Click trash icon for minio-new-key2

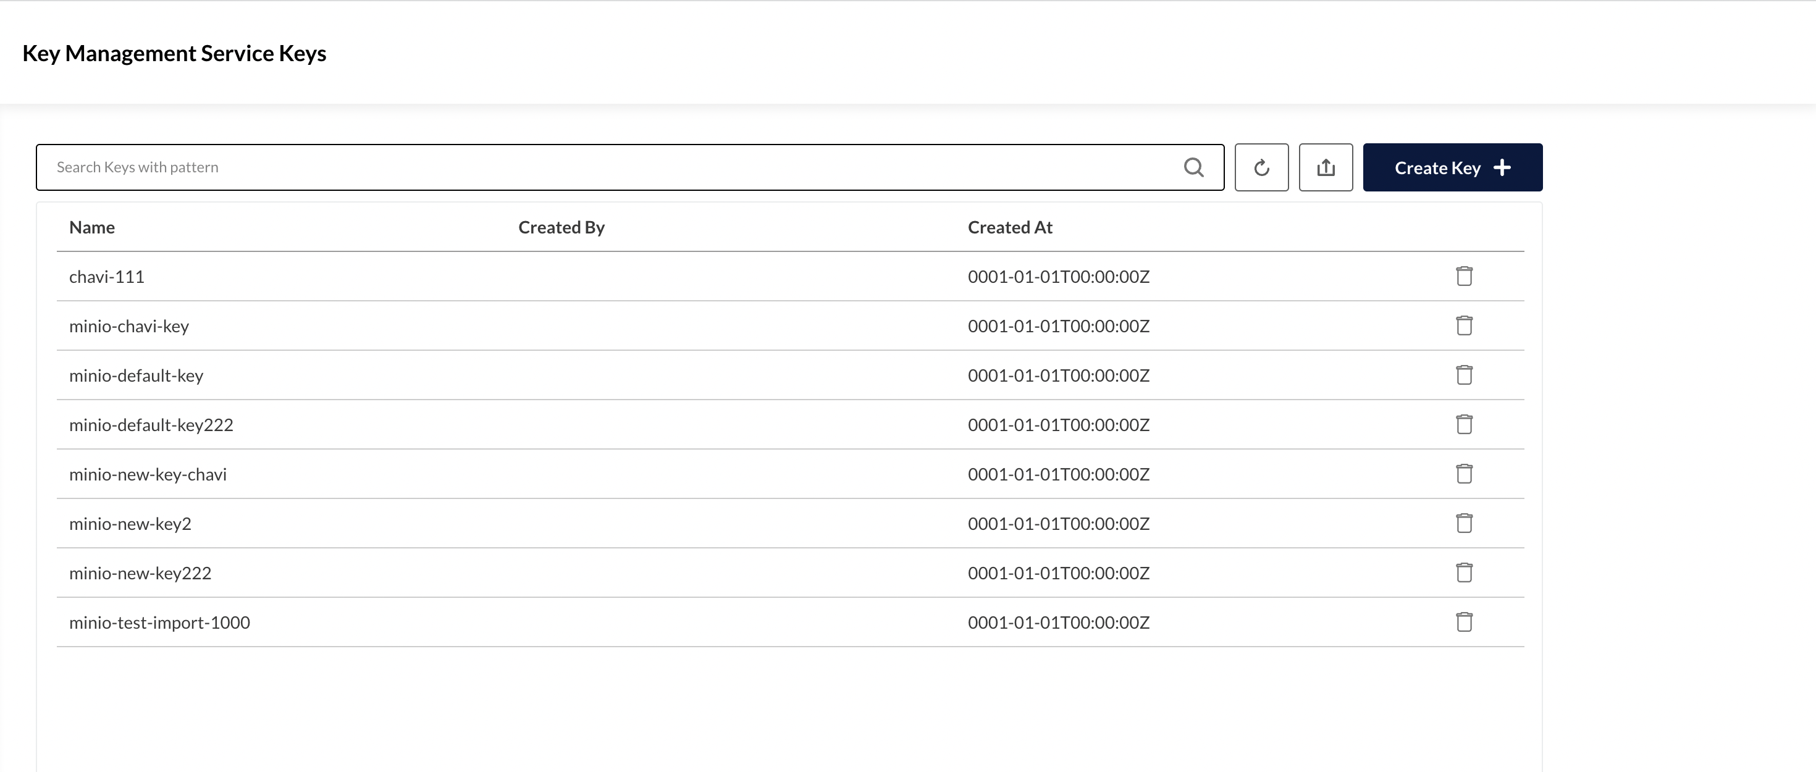(x=1463, y=523)
